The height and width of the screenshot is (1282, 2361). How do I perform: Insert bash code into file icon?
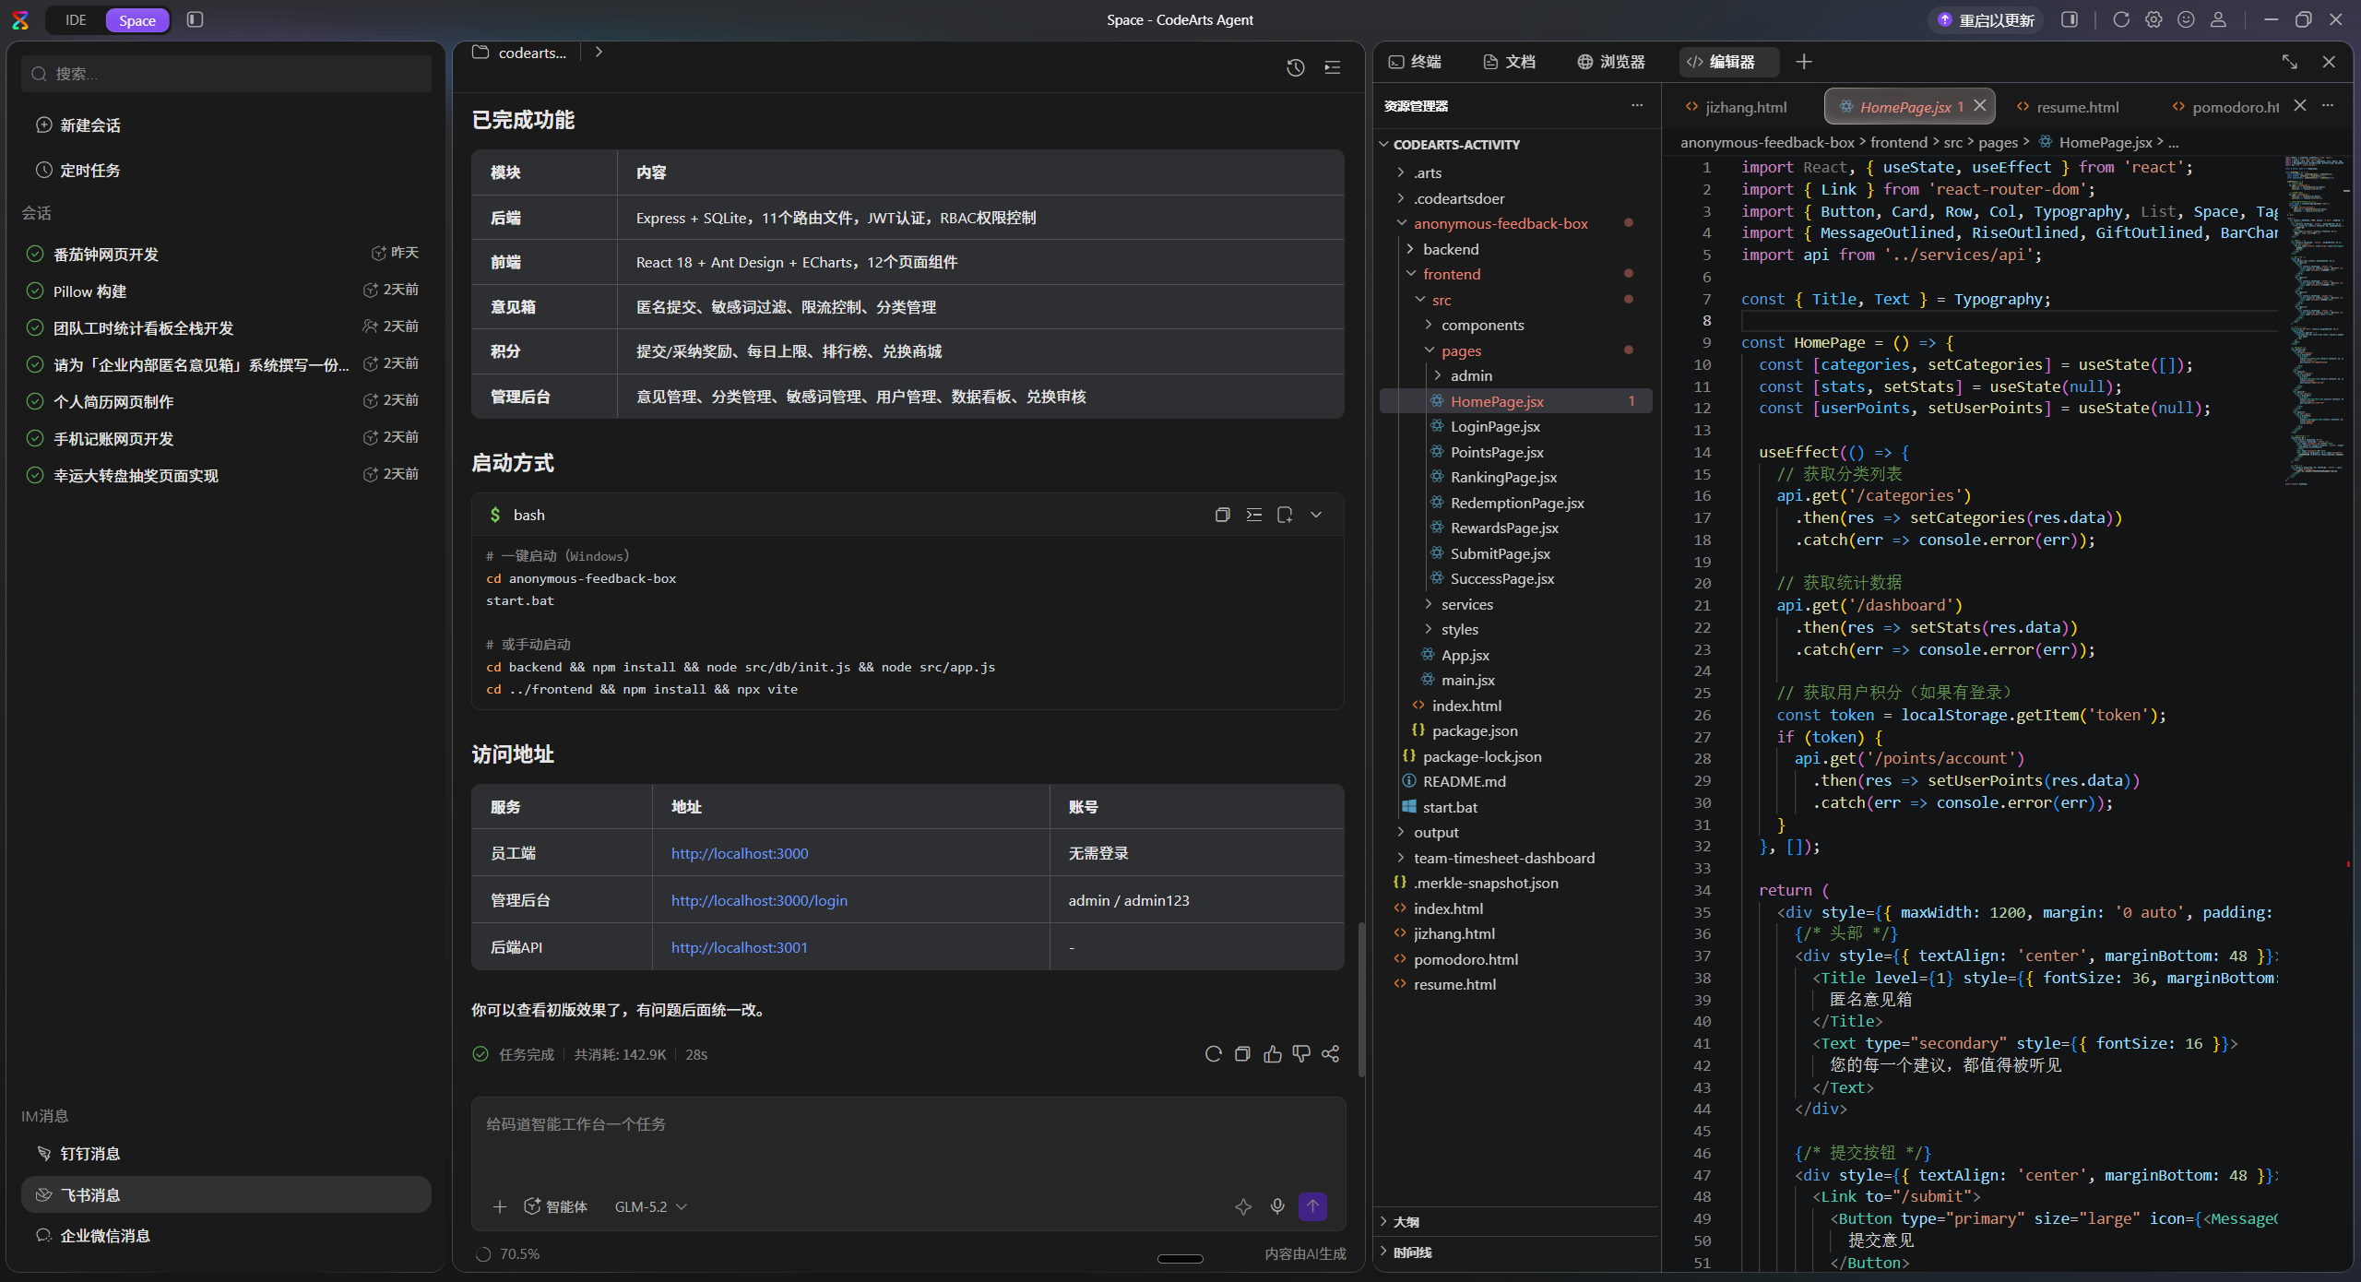[x=1285, y=515]
